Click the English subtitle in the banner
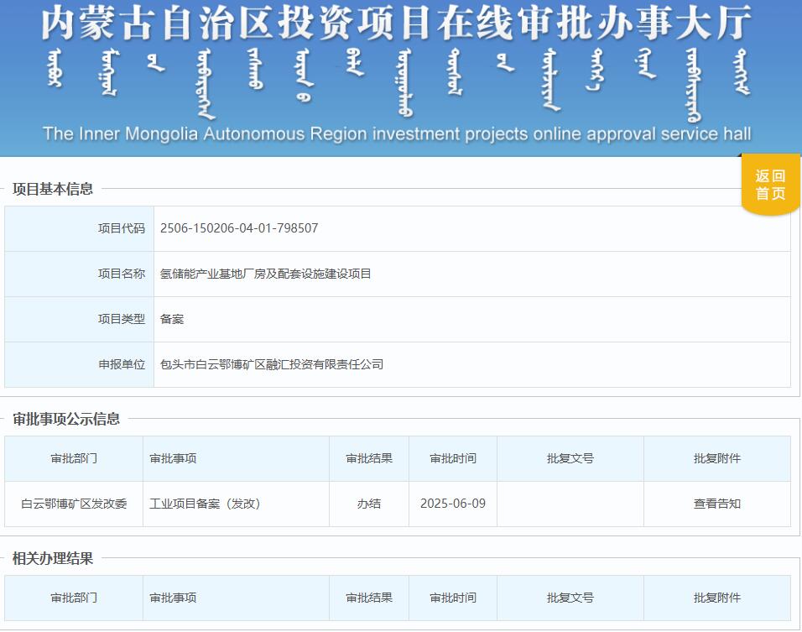 pos(400,132)
